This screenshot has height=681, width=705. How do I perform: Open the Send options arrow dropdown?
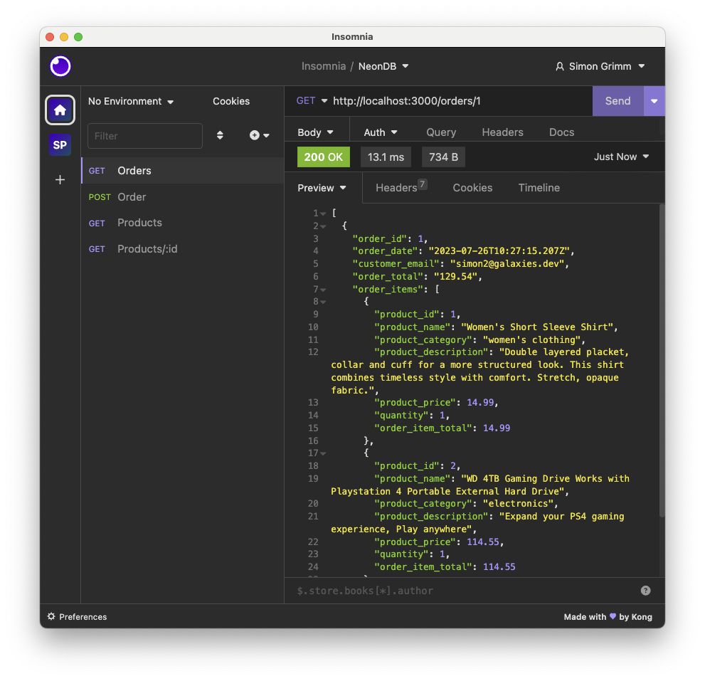pos(654,101)
